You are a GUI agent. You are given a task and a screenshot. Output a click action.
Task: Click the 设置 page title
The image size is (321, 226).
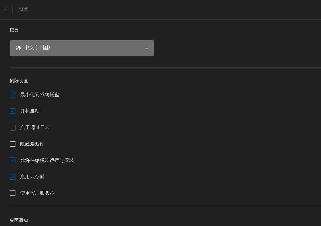tap(23, 9)
